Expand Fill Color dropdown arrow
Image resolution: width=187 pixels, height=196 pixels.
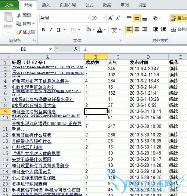click(x=93, y=30)
